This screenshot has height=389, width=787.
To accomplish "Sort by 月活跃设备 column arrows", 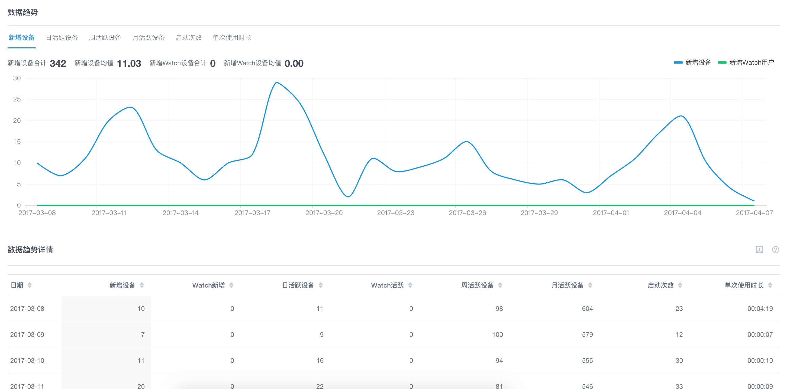I will pyautogui.click(x=590, y=285).
